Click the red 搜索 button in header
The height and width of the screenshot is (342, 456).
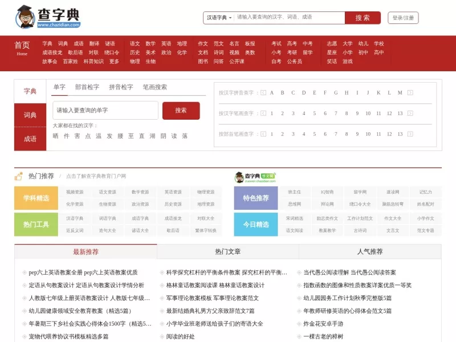363,18
